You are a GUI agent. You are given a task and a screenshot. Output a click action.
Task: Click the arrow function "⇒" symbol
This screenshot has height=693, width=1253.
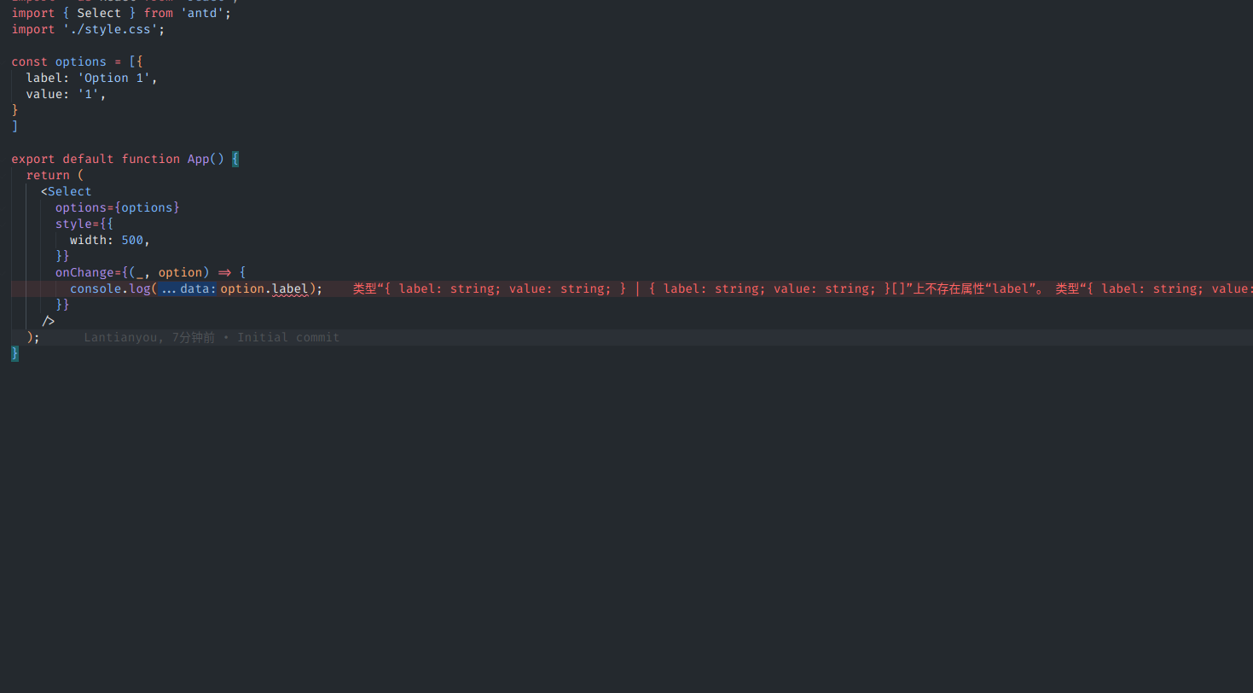click(x=224, y=271)
